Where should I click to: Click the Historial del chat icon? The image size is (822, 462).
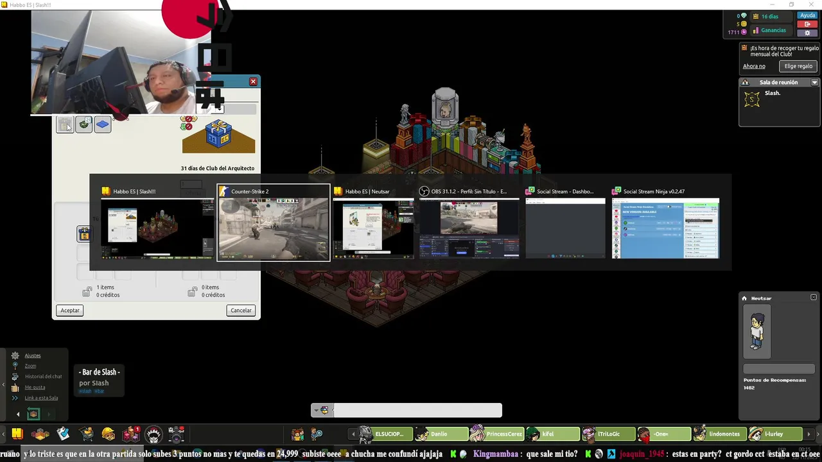pyautogui.click(x=15, y=377)
